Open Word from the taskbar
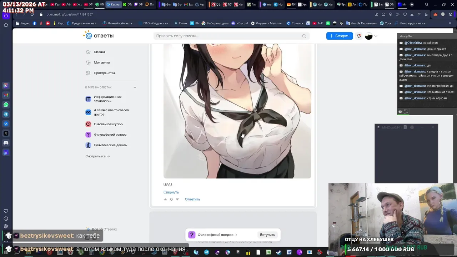 point(289,252)
